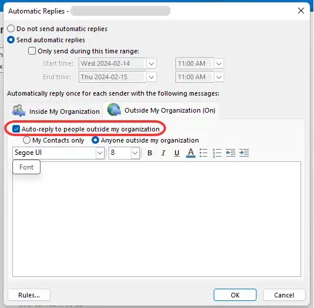
Task: Open the End time hour dropdown
Action: (219, 77)
